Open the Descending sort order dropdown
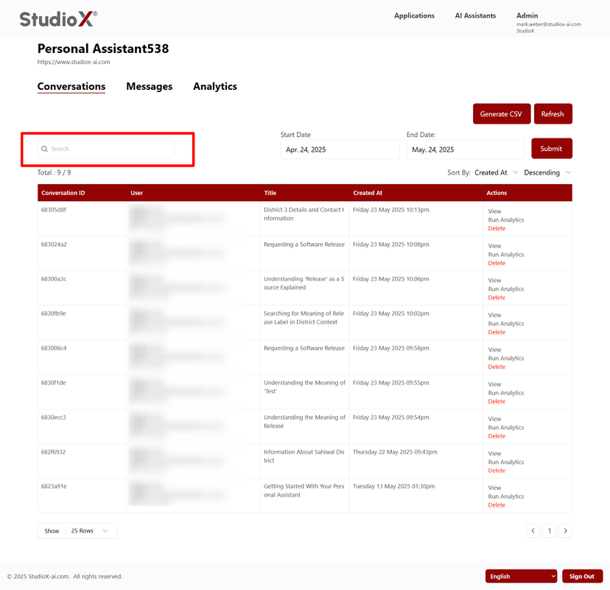Image resolution: width=610 pixels, height=590 pixels. 547,172
